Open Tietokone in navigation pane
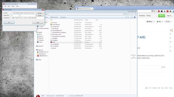This screenshot has height=97, width=174. point(41,50)
